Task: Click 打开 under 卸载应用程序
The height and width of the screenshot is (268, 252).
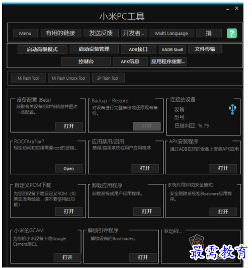Action: coord(147,212)
